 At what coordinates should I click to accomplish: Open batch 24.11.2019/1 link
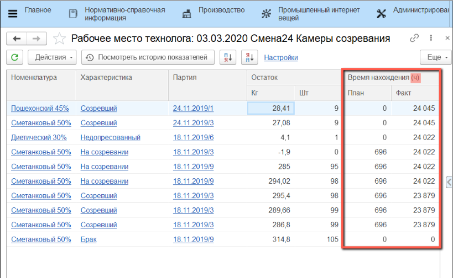[193, 109]
